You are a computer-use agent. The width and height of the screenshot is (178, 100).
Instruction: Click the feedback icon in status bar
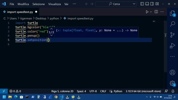coord(166,91)
